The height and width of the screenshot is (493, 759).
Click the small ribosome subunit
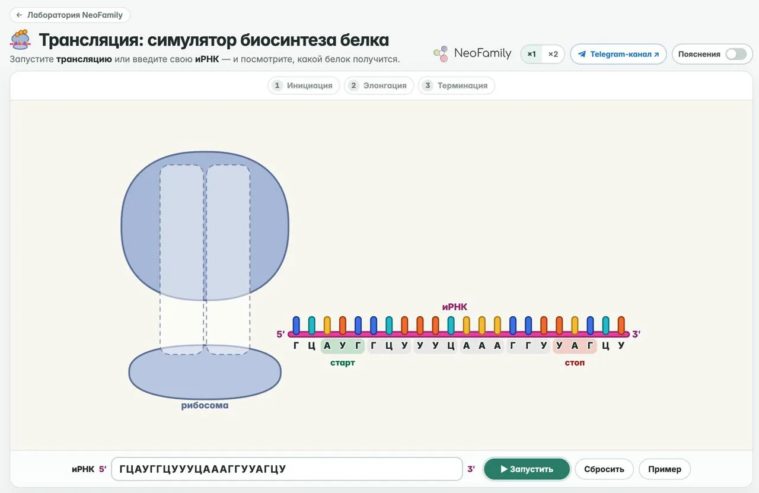coord(205,373)
